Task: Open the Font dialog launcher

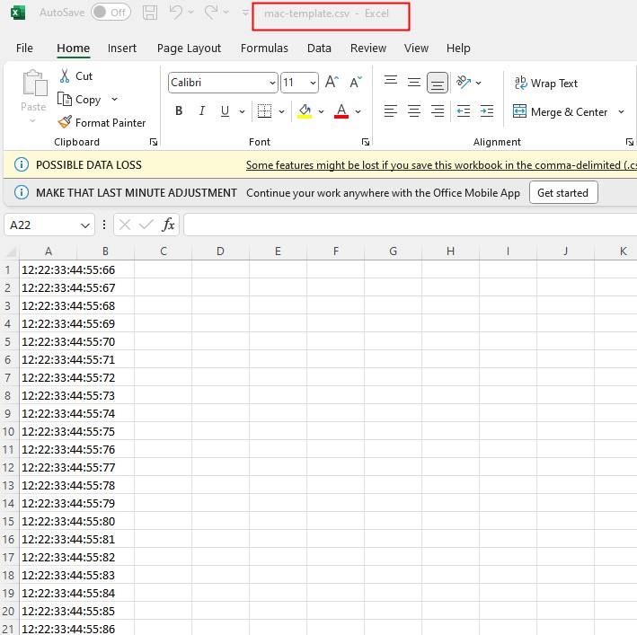Action: click(x=366, y=142)
